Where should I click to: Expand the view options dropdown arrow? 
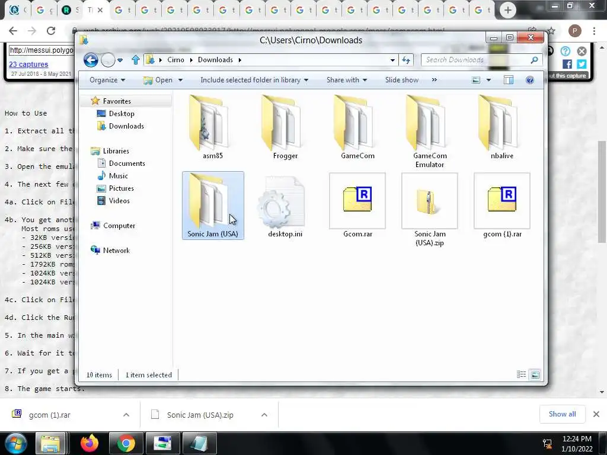pyautogui.click(x=488, y=80)
